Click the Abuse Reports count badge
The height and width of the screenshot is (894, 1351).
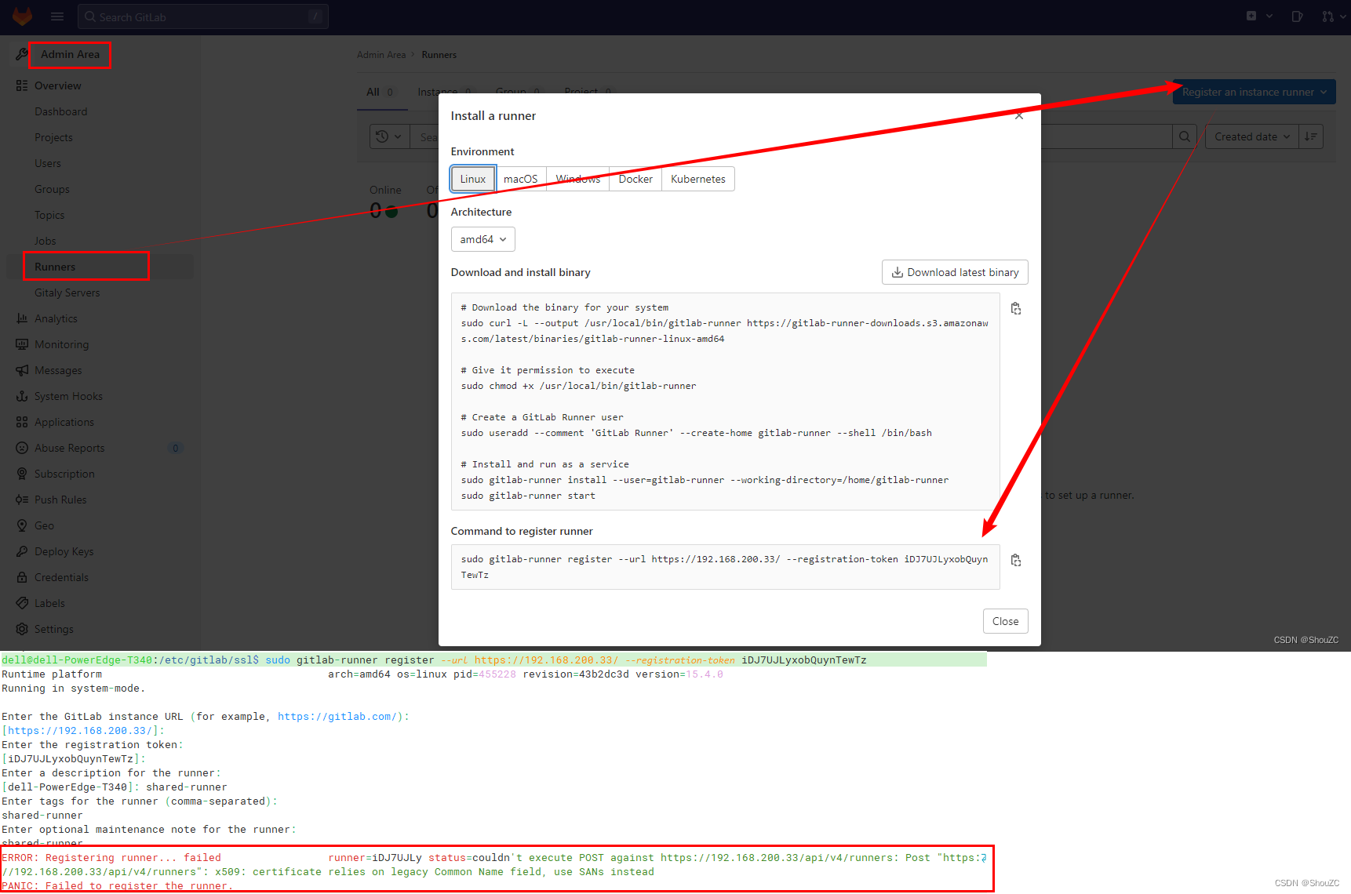(x=175, y=448)
